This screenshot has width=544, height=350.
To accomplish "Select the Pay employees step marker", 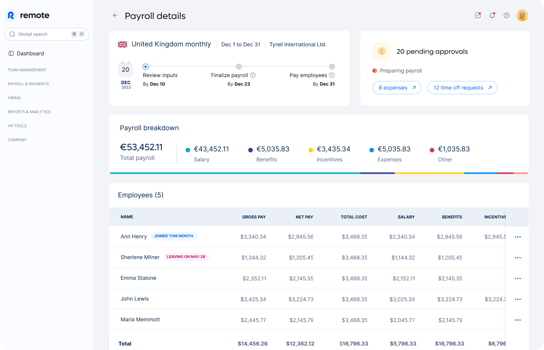I will click(332, 67).
